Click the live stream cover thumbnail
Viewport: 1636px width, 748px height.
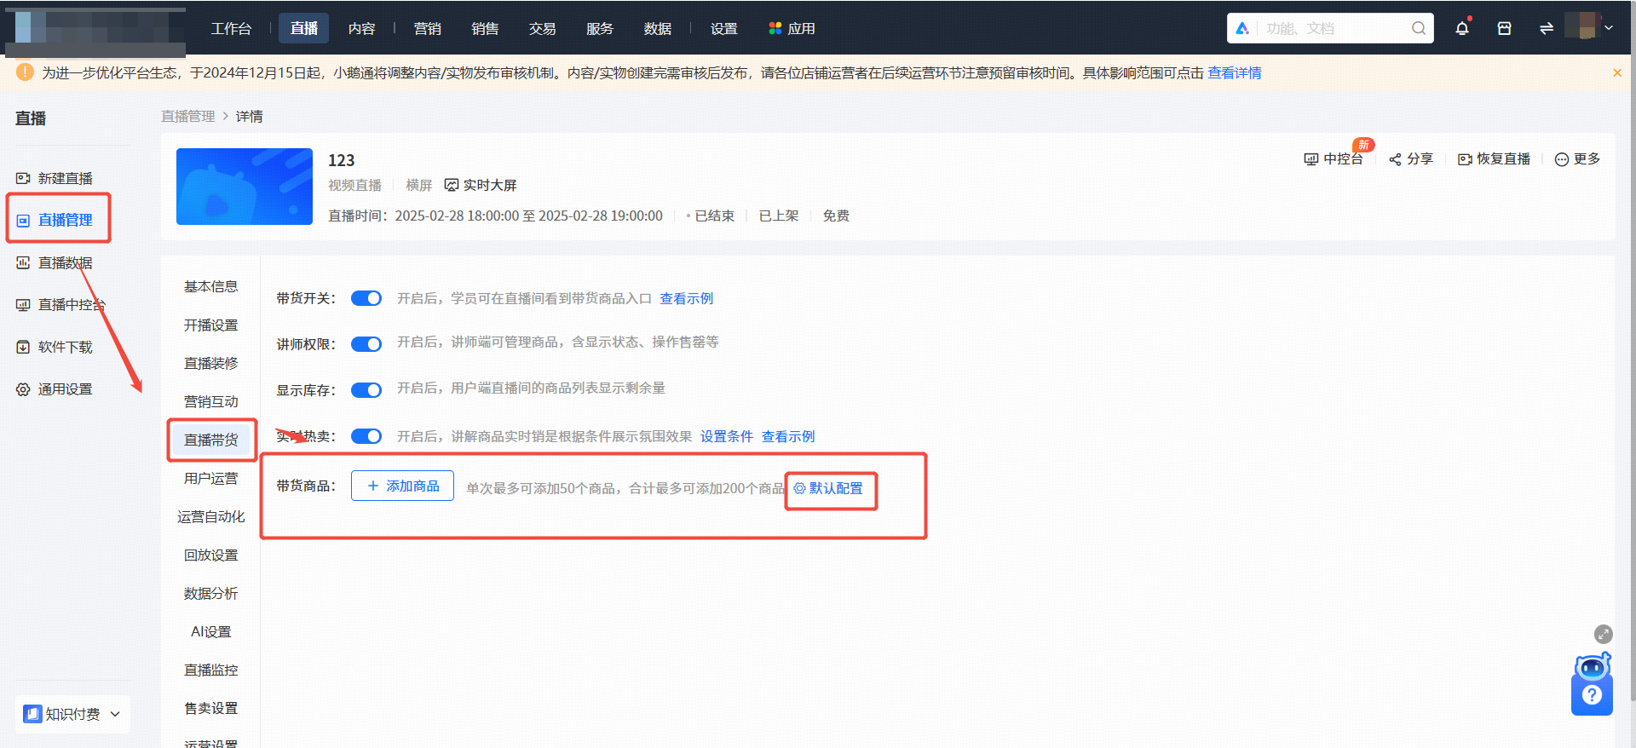(x=245, y=187)
